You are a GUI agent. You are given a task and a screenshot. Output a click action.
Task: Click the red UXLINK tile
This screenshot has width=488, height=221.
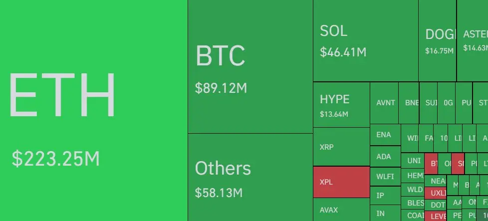[436, 193]
